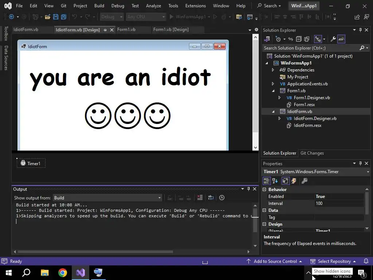Save the current file with Save icon
This screenshot has height=280, width=373.
click(x=56, y=17)
